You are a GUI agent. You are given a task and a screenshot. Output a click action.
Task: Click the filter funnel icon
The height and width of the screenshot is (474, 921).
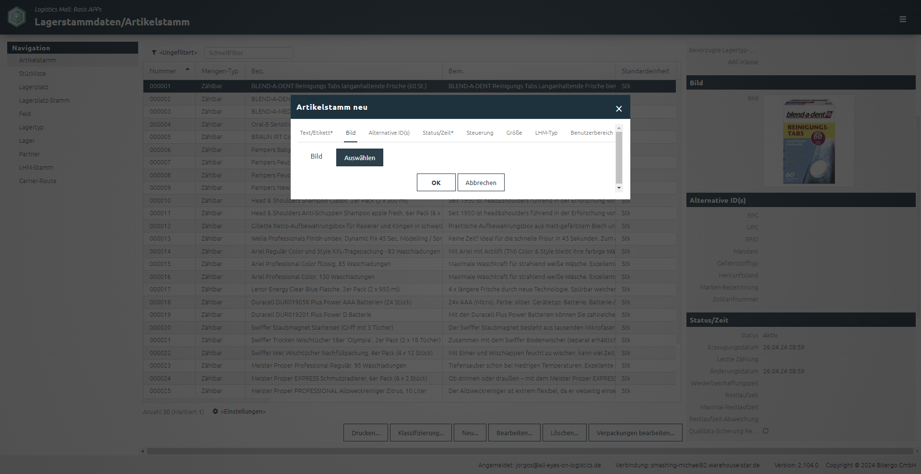tap(154, 53)
